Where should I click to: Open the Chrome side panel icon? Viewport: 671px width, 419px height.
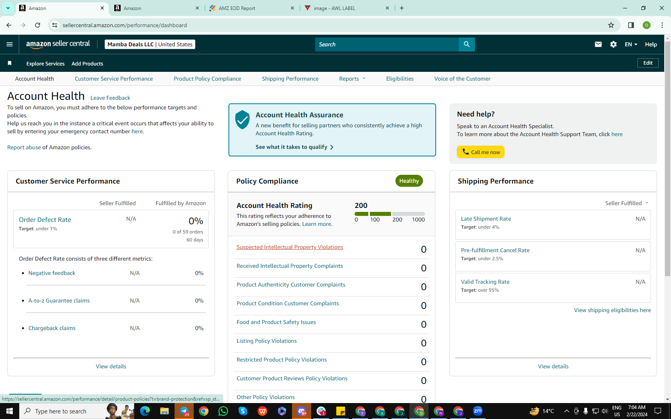[x=631, y=25]
